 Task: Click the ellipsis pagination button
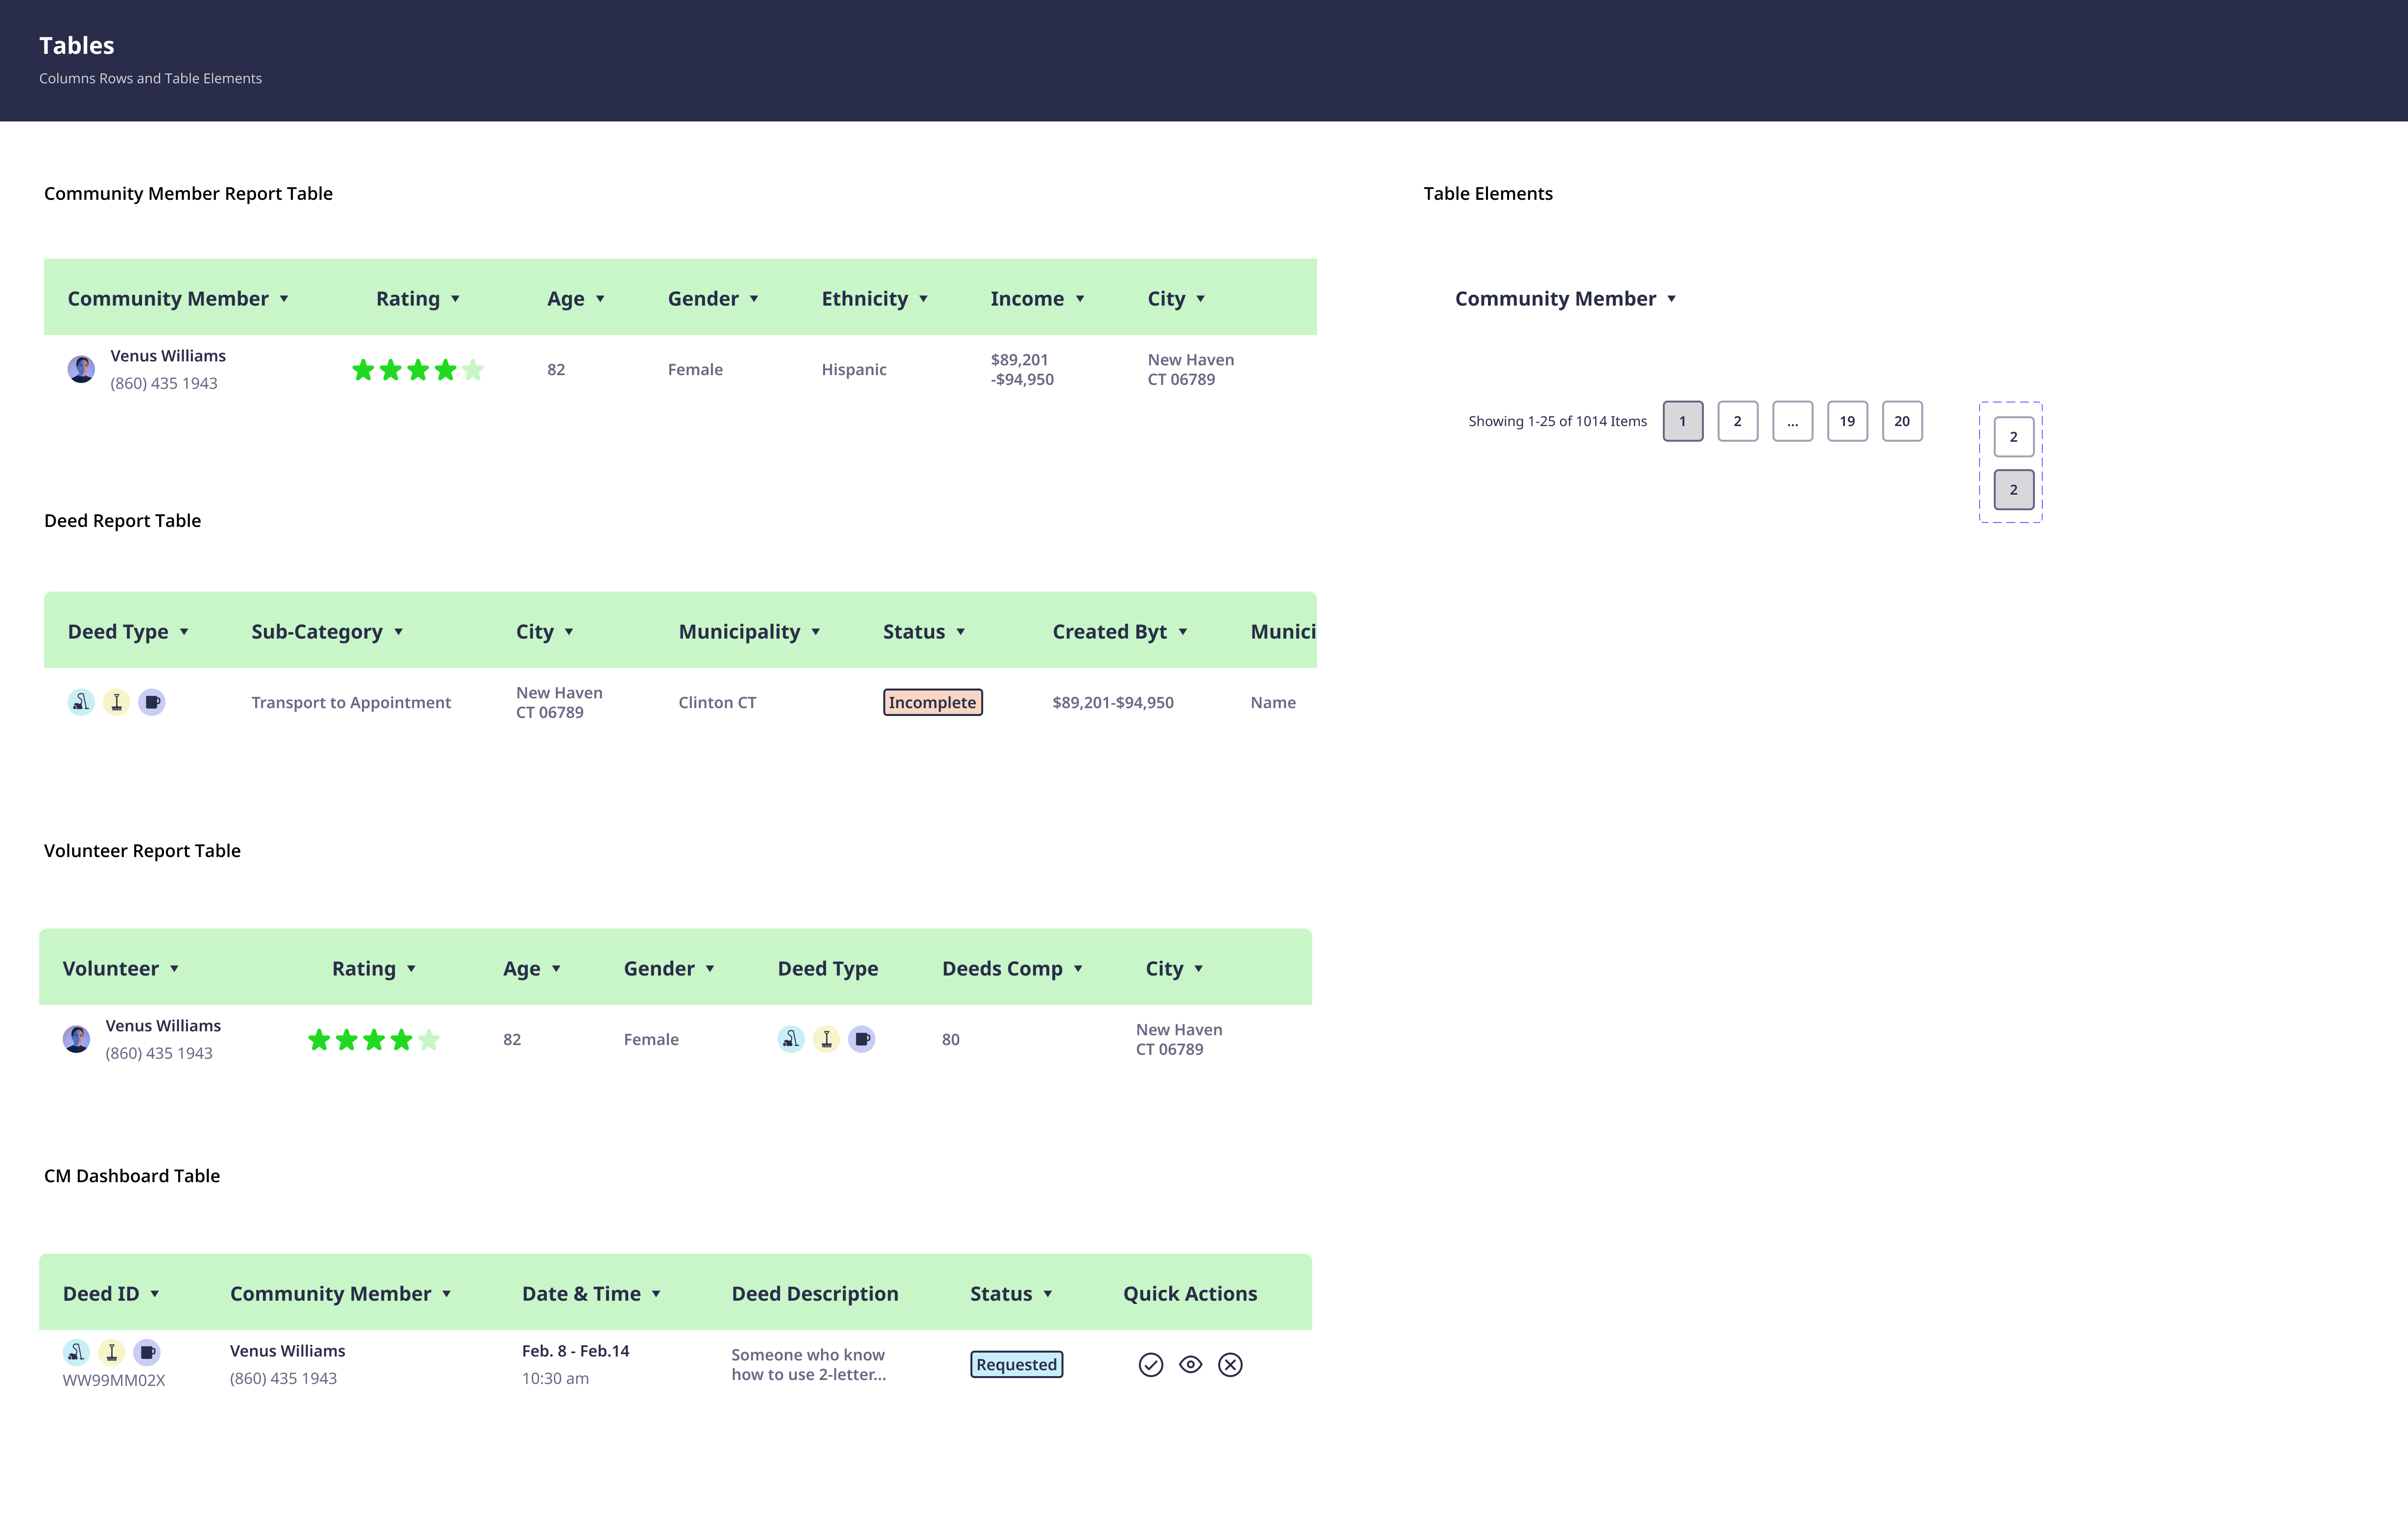[1792, 421]
